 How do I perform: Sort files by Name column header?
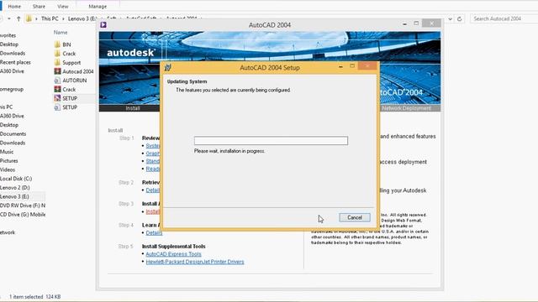(x=61, y=32)
